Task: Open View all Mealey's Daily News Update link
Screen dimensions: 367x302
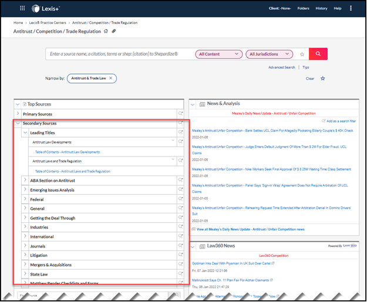Action: tap(250, 229)
